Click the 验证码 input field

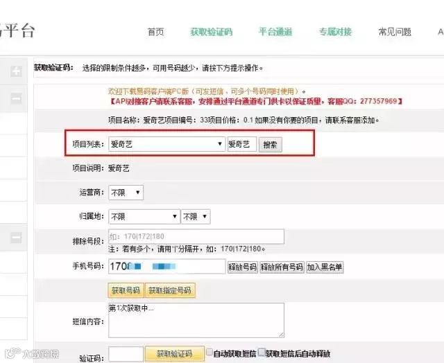[126, 354]
